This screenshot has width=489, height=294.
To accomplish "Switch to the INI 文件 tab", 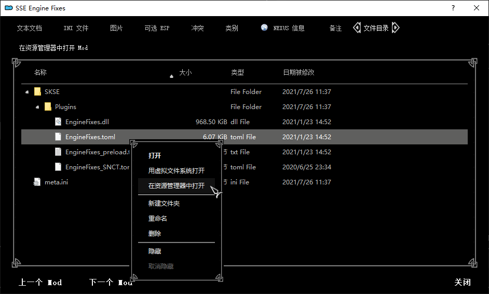I will coord(76,28).
